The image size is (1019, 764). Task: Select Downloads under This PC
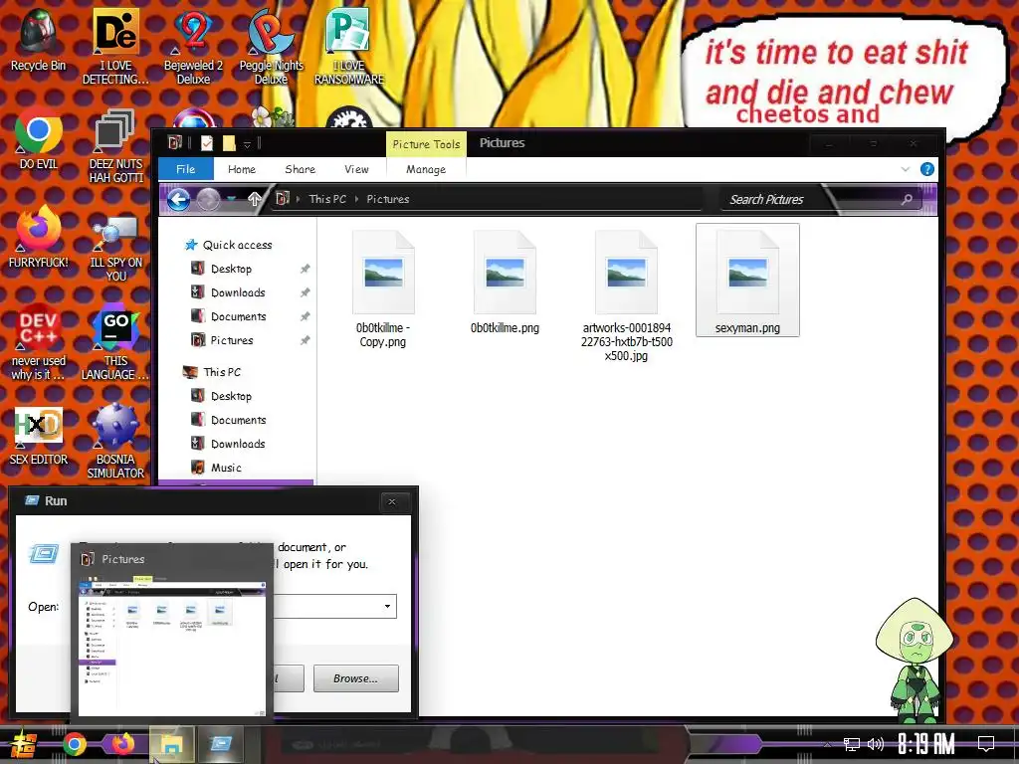[x=238, y=444]
